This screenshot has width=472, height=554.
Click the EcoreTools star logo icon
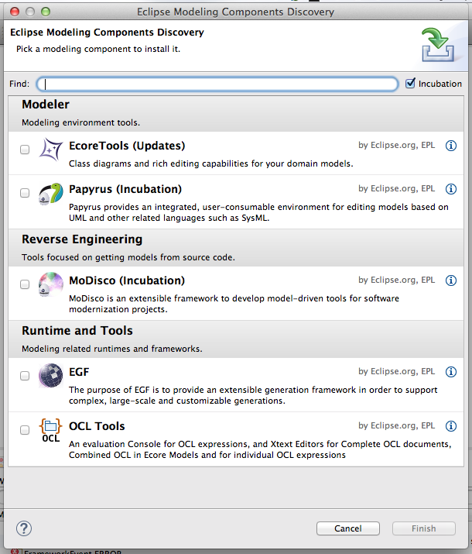pos(50,150)
